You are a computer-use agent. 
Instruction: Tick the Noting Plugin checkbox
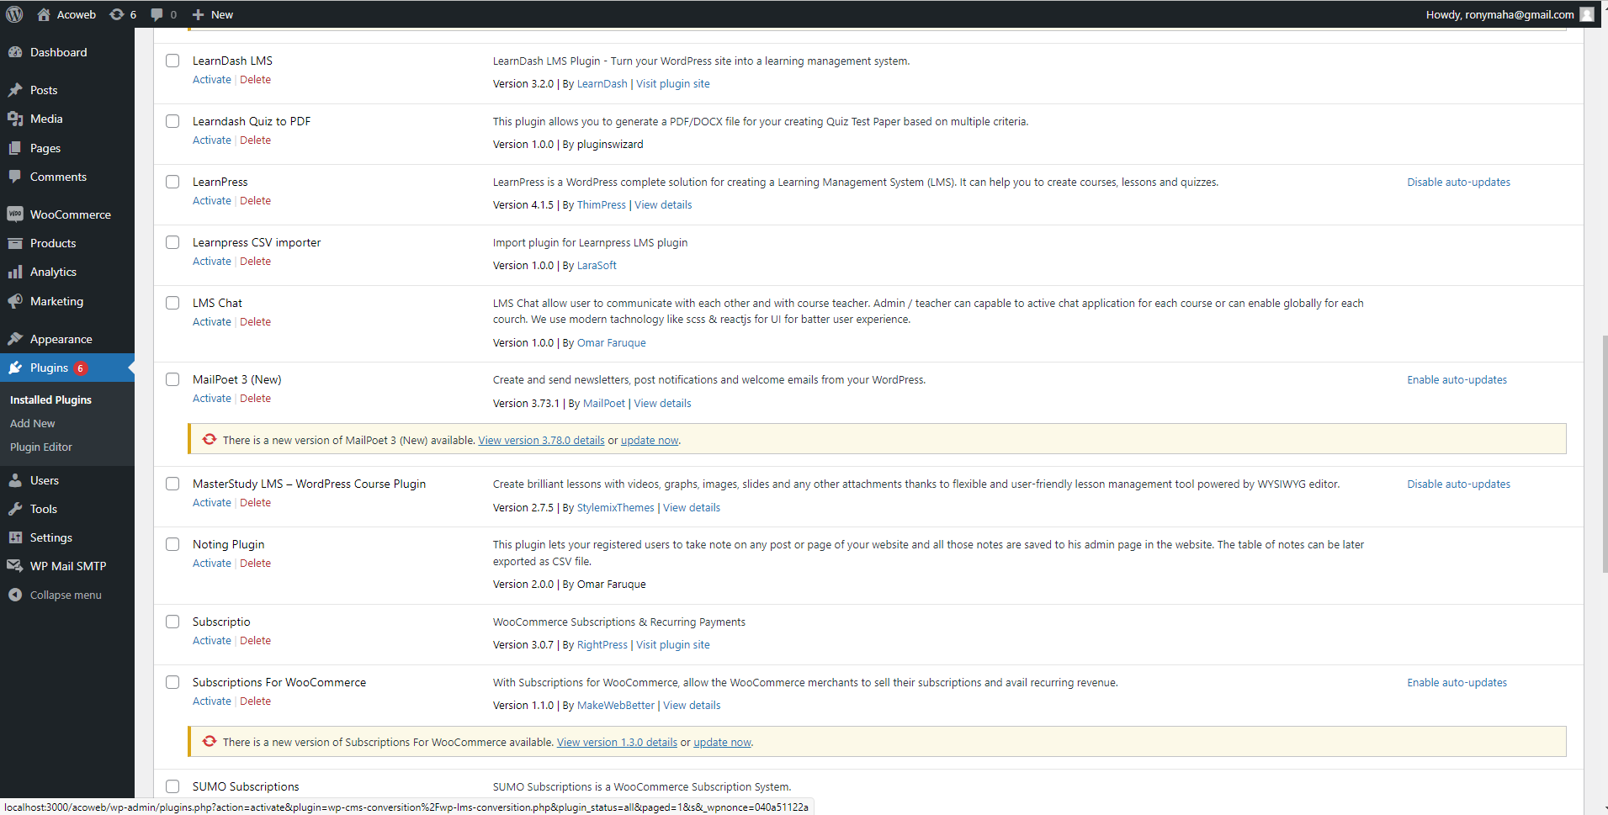(x=172, y=544)
